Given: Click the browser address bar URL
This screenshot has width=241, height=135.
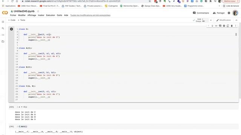Looking at the screenshot, I should pos(73,1).
